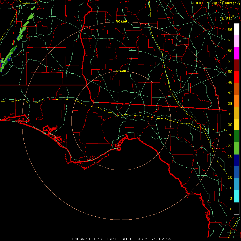Click the white swatch in the tops legend
The image size is (241, 241).
(236, 29)
